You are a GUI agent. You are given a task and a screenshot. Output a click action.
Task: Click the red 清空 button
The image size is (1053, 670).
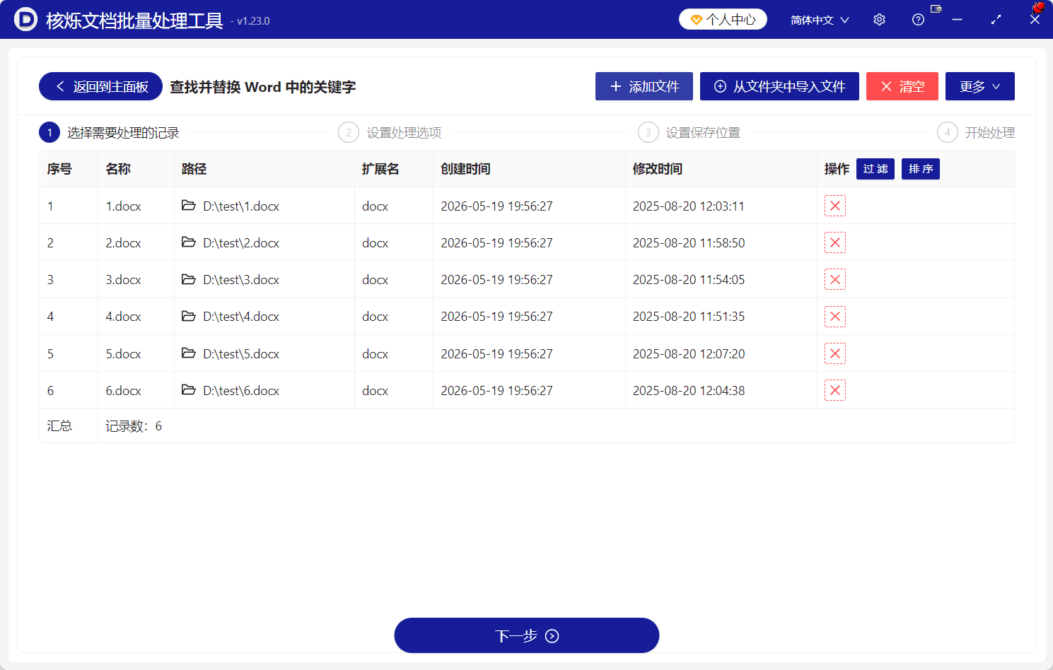(902, 86)
